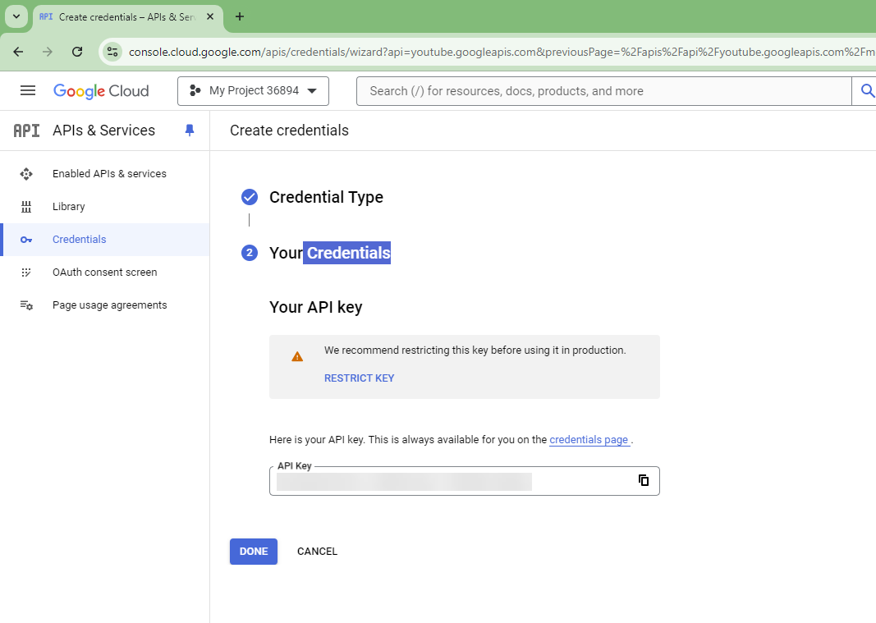Viewport: 876px width, 623px height.
Task: Go back to previous browser page
Action: pyautogui.click(x=18, y=52)
